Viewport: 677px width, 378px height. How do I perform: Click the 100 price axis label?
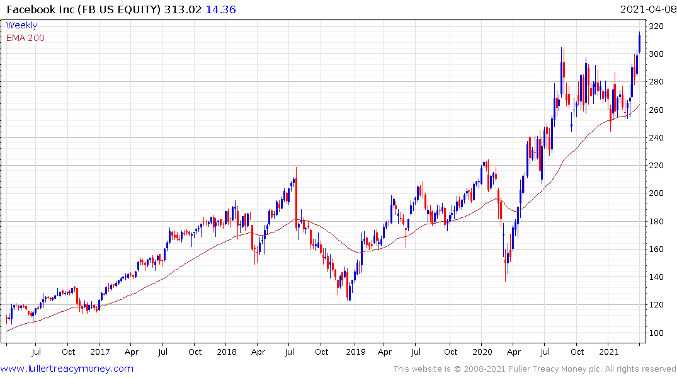(656, 333)
